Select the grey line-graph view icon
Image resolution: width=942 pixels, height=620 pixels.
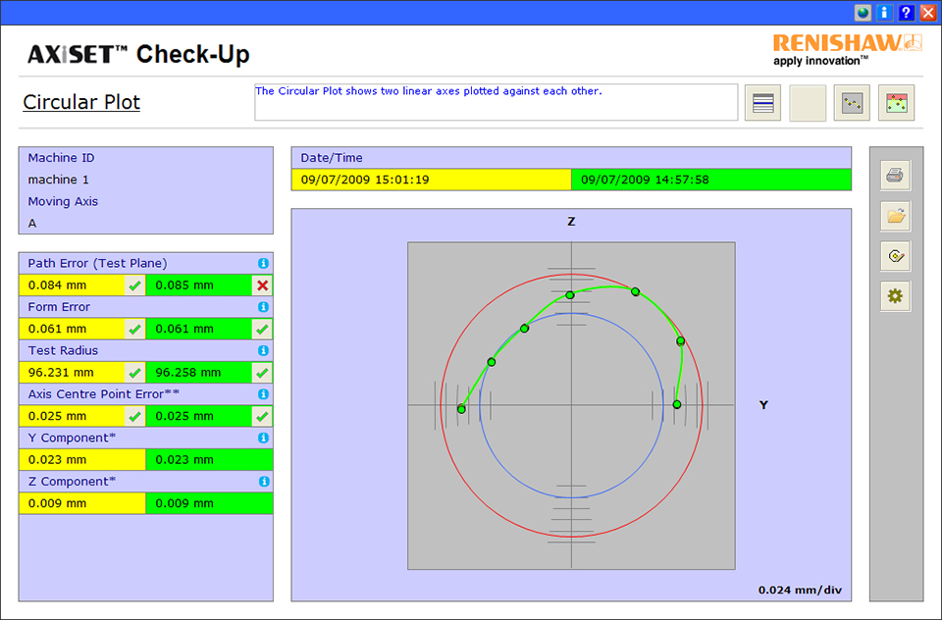[852, 103]
